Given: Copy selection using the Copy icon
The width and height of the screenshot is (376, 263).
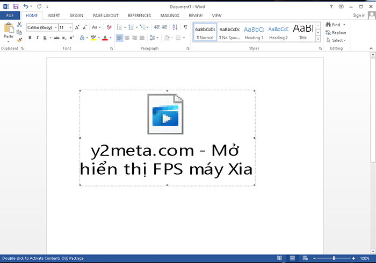Looking at the screenshot, I should [19, 32].
